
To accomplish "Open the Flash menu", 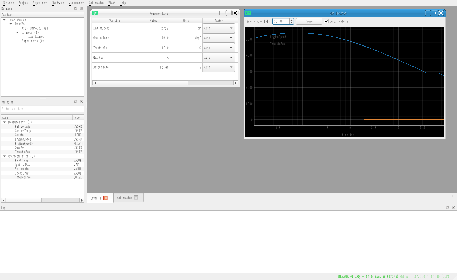I will click(112, 3).
